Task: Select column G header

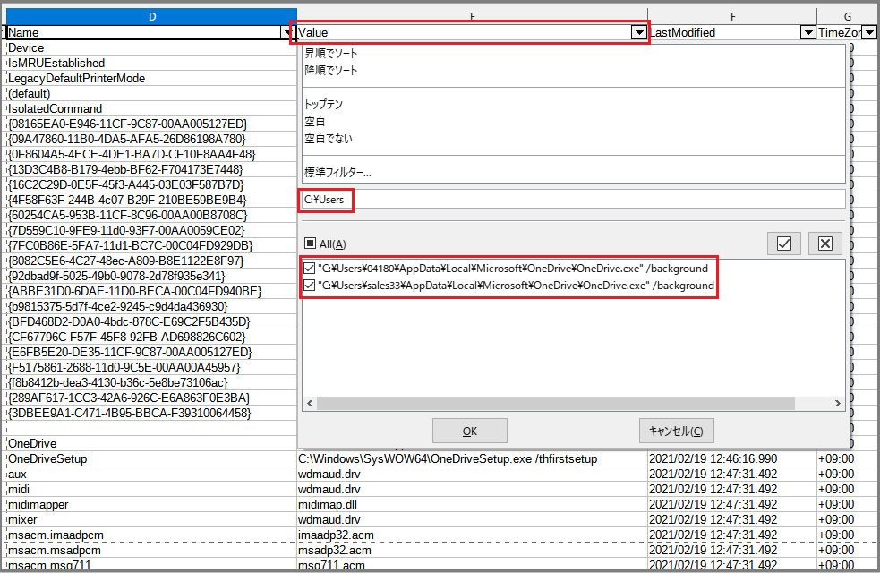Action: [x=848, y=17]
